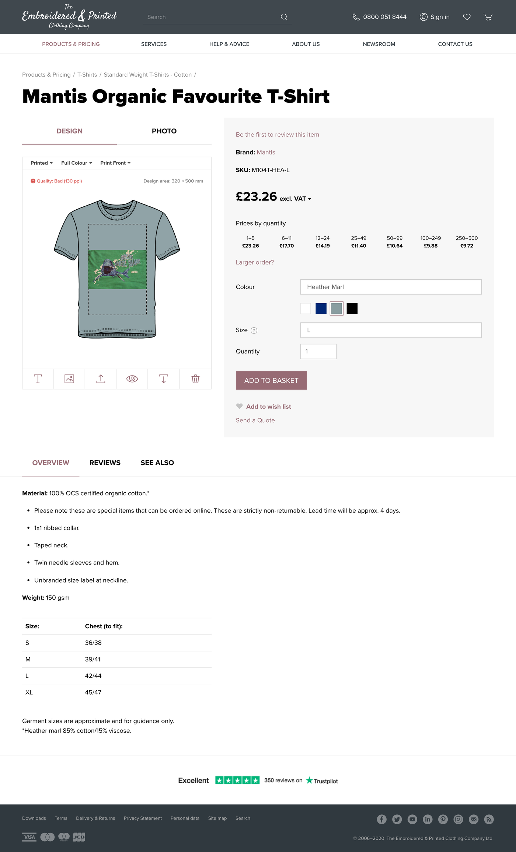Click the download arrow icon in designer
Screen dimensions: 516x852
click(x=164, y=379)
